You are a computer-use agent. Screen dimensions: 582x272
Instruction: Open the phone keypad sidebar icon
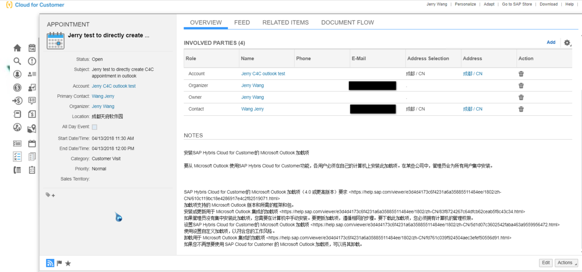17,170
